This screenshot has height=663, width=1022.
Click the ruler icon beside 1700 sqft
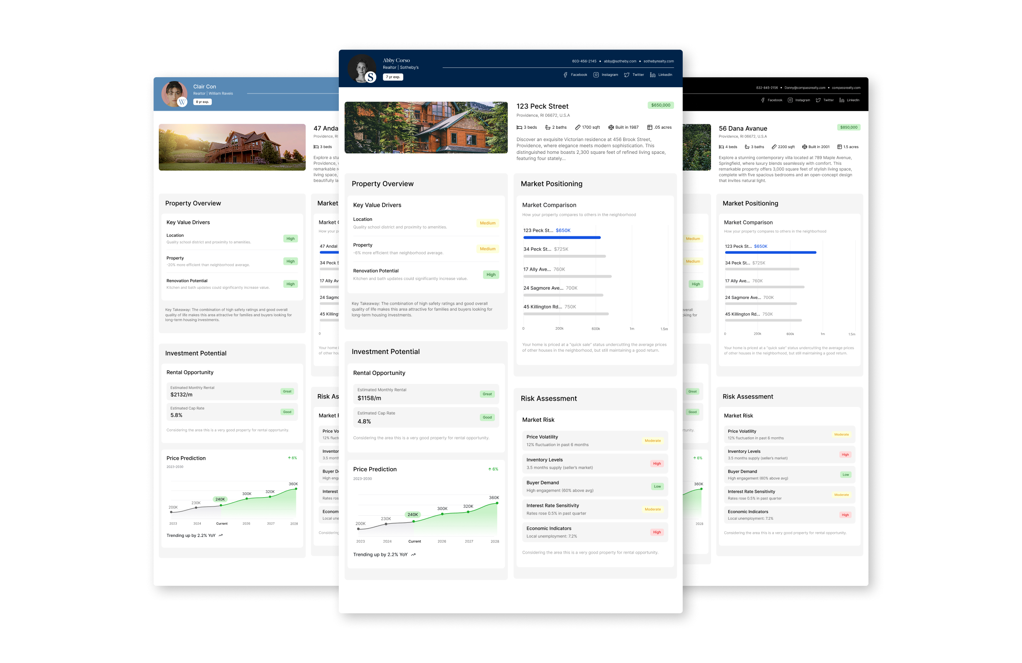578,127
